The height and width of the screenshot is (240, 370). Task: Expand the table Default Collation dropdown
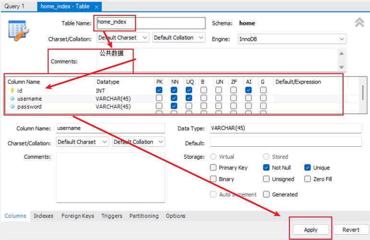point(179,37)
